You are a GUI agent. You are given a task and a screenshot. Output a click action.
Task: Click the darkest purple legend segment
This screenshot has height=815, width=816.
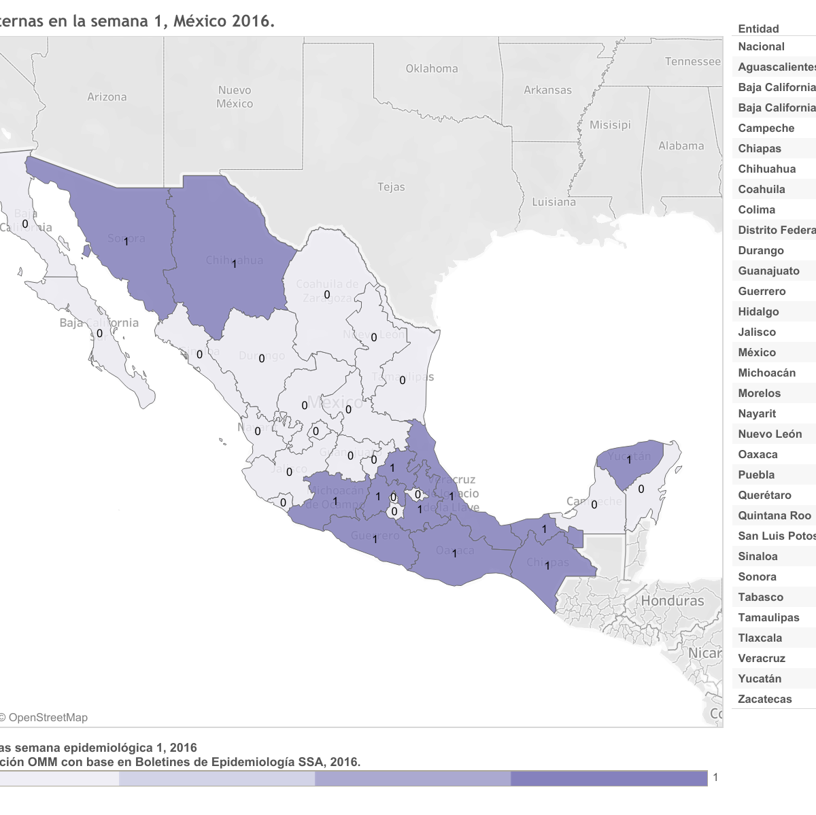[x=609, y=778]
